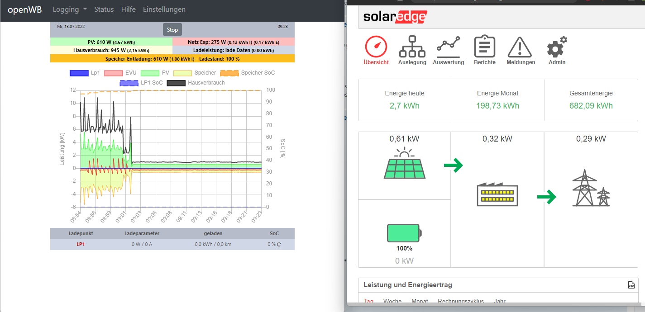Open the Auslegung layout icon
This screenshot has height=312, width=645.
point(412,47)
